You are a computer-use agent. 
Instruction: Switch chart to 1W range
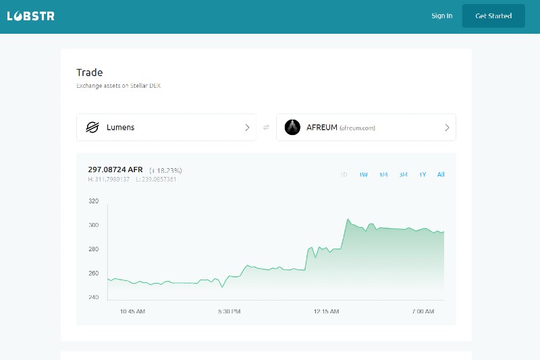pyautogui.click(x=363, y=175)
